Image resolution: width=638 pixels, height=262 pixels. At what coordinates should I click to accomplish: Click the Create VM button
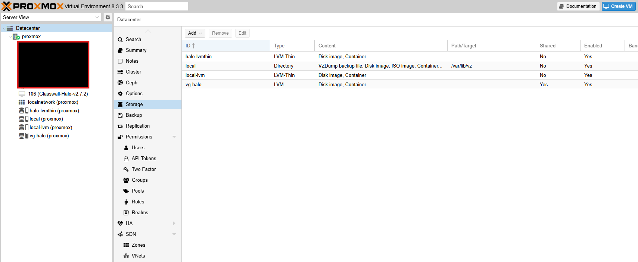(x=618, y=6)
